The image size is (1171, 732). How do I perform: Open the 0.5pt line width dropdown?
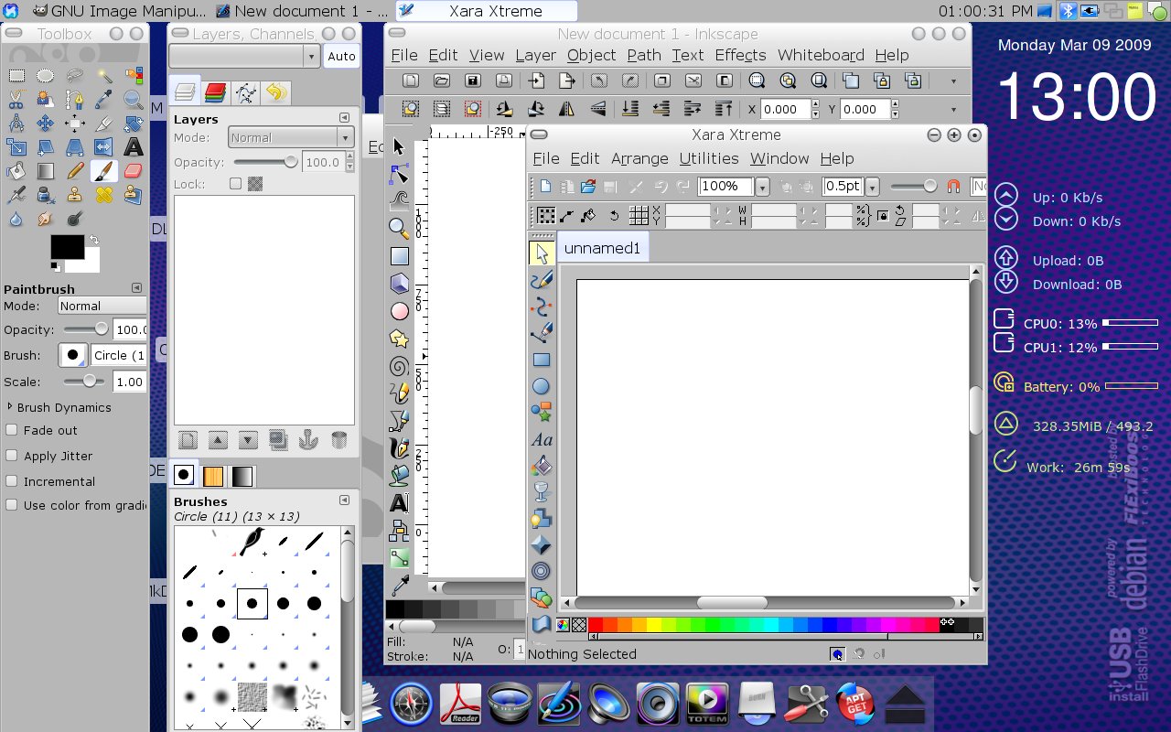coord(872,187)
